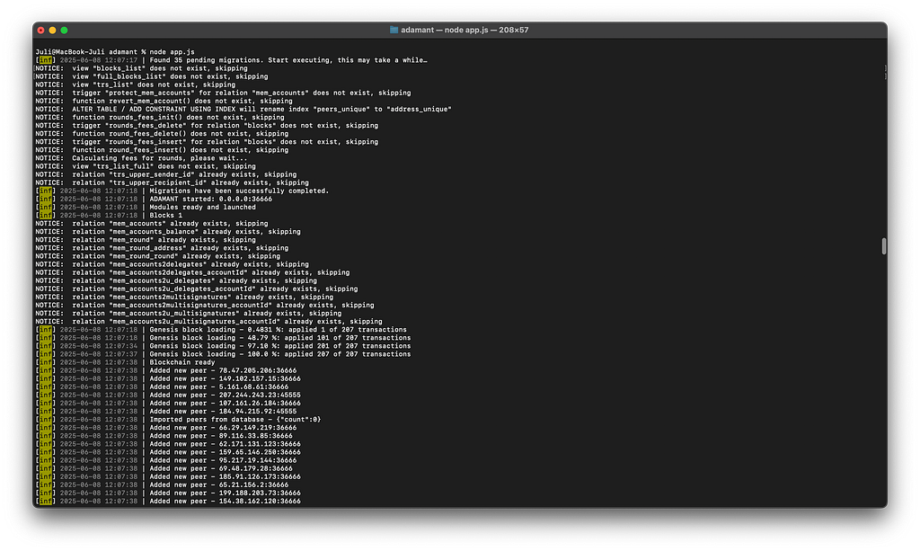Click the peer line '149.102.157.15:36666'
This screenshot has height=551, width=920.
point(168,379)
